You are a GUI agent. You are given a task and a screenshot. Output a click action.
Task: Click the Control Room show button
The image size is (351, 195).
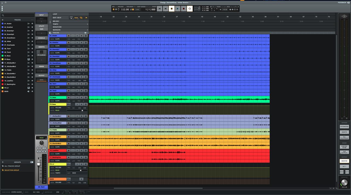tap(344, 147)
